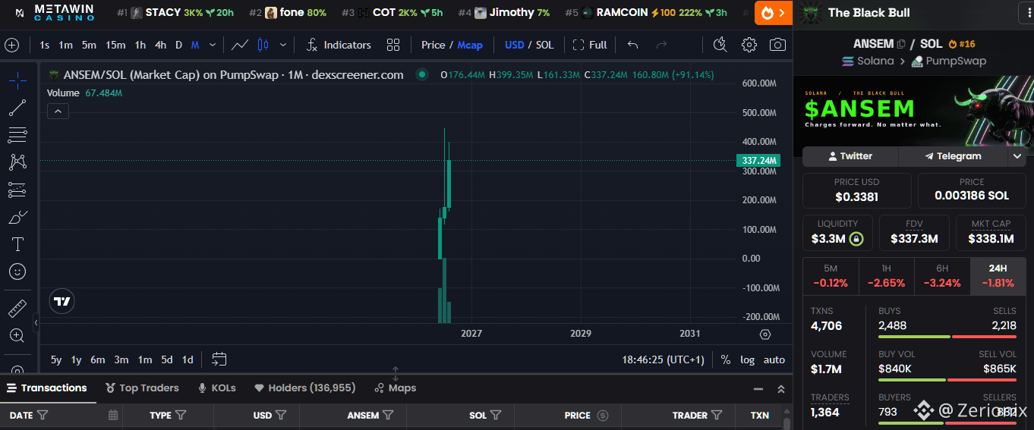Open the emoji and icons tool
Viewport: 1034px width, 430px height.
[17, 271]
